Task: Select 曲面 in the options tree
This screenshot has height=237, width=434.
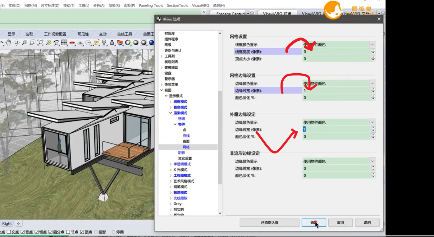Action: 186,141
